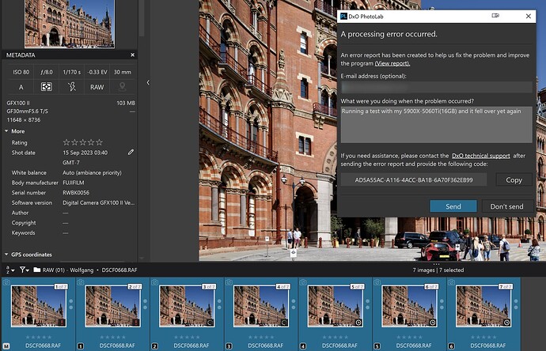Set rating to one star in metadata

point(66,142)
